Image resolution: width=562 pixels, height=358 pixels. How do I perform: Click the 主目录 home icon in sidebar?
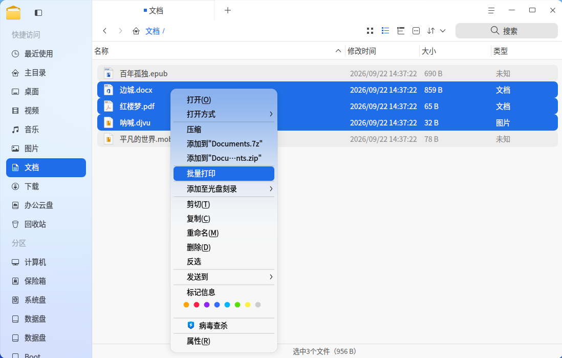click(15, 73)
